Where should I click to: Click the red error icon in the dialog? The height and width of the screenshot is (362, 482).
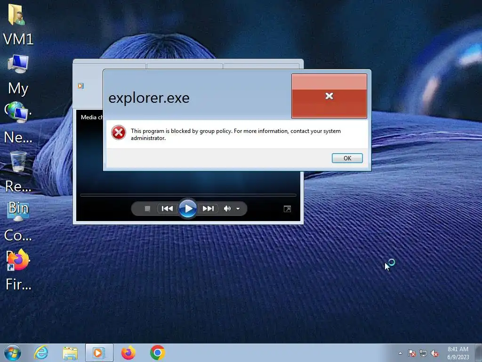click(119, 132)
